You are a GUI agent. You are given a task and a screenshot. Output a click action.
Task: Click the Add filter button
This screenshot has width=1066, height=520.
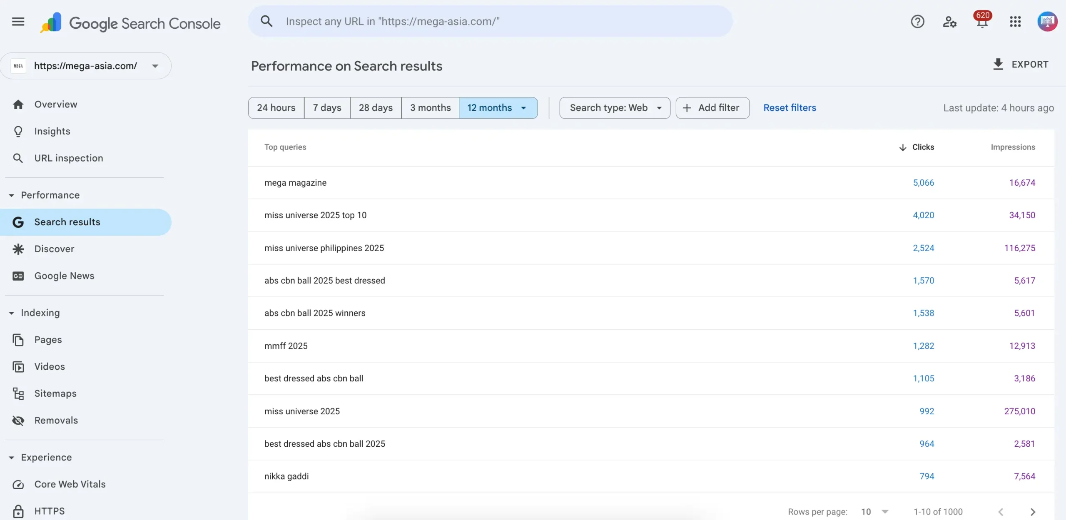(712, 108)
